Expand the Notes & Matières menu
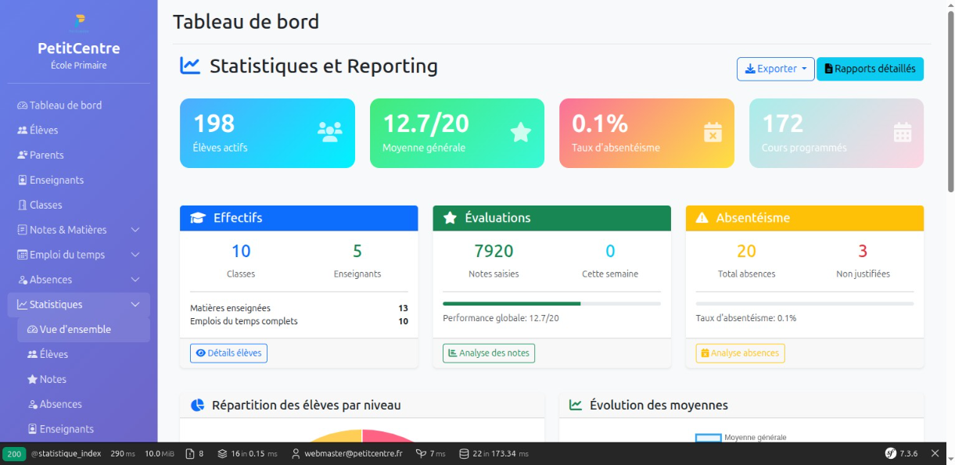Image resolution: width=955 pixels, height=465 pixels. tap(64, 230)
